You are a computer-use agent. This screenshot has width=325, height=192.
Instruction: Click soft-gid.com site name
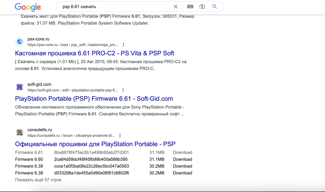coord(40,84)
